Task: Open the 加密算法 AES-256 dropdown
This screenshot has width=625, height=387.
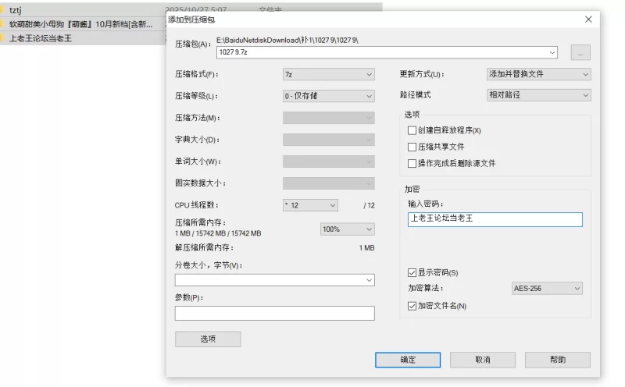Action: [x=547, y=288]
